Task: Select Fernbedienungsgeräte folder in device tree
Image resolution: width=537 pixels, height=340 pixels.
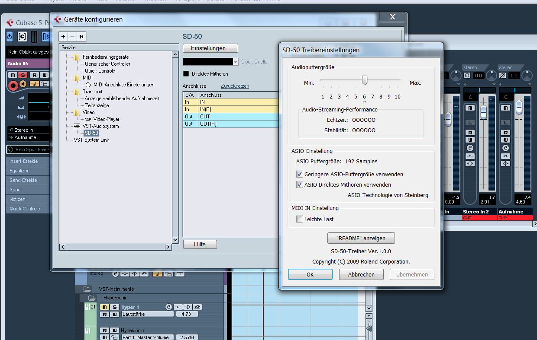Action: click(105, 57)
